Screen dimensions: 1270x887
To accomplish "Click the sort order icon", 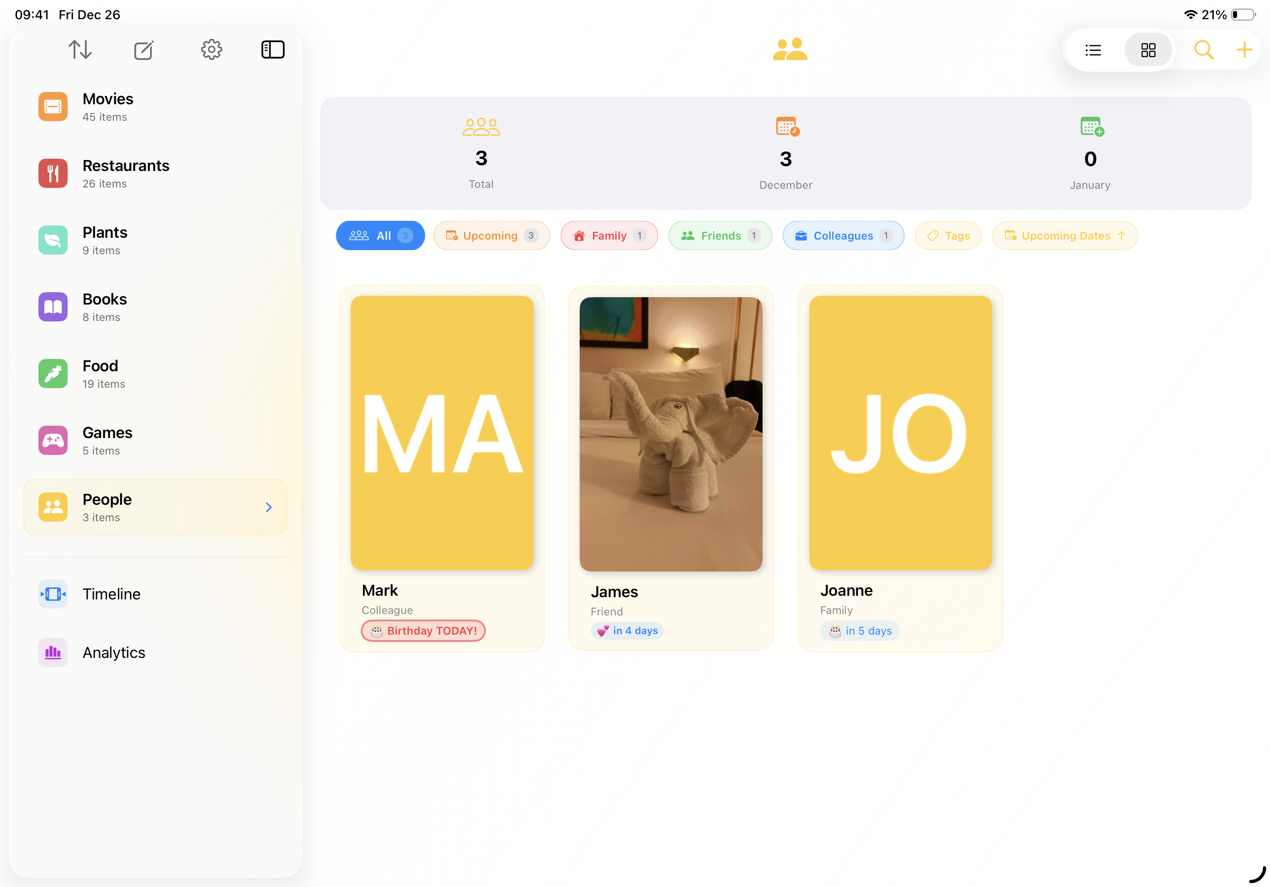I will click(80, 49).
